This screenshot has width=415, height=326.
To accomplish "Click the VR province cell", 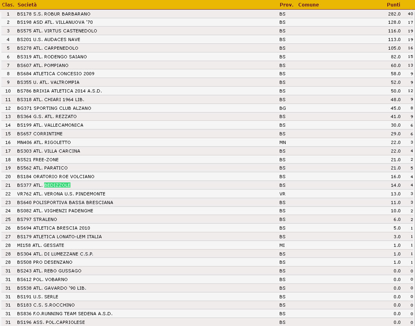I will (282, 194).
